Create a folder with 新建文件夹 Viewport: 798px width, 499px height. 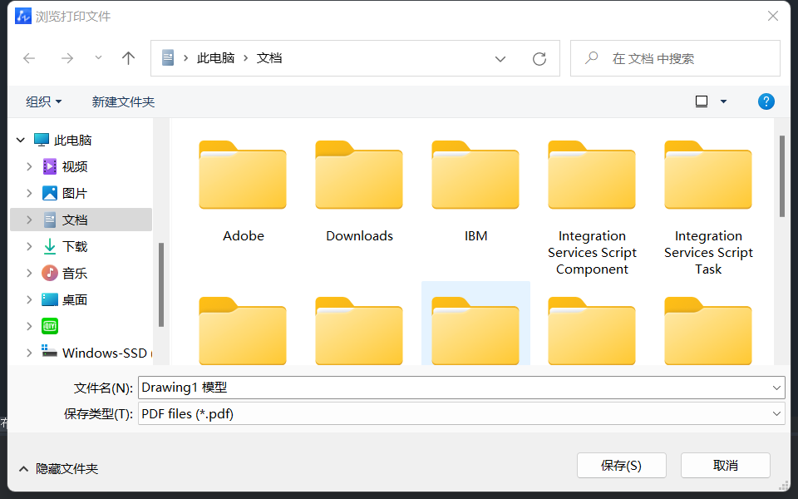tap(123, 101)
